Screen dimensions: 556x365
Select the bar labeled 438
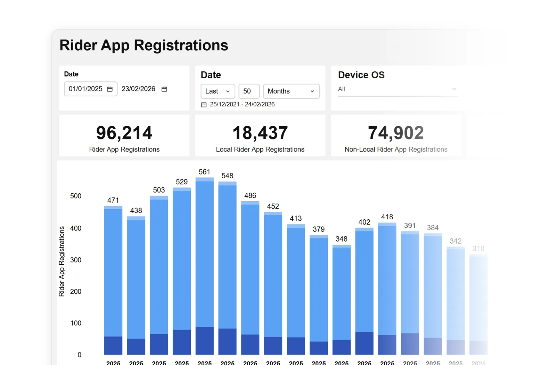pyautogui.click(x=136, y=285)
